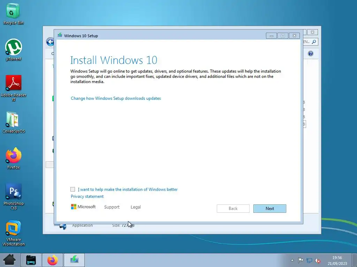This screenshot has height=267, width=357.
Task: Click the Next button
Action: point(270,209)
